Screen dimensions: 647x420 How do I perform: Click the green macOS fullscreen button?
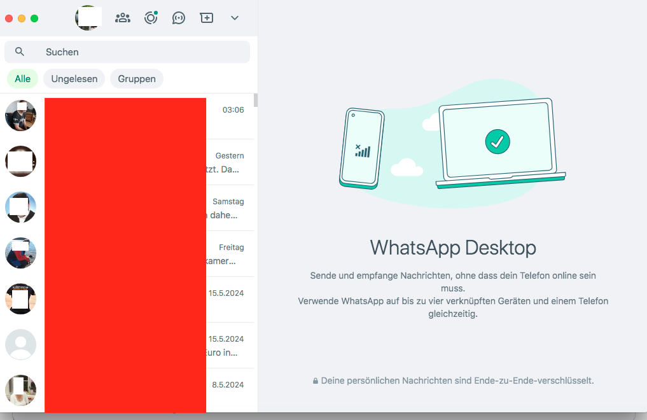(x=34, y=18)
